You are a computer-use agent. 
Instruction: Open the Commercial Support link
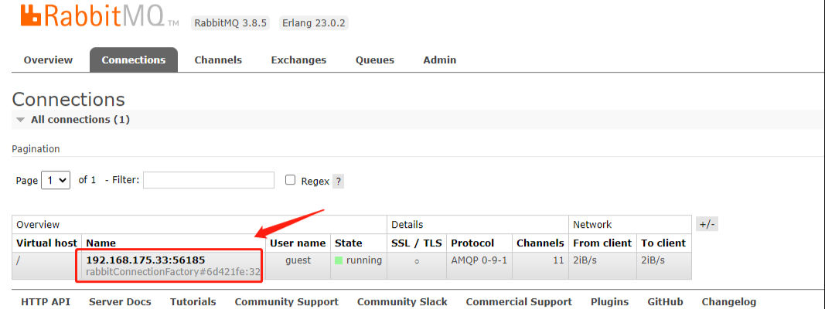click(x=519, y=301)
